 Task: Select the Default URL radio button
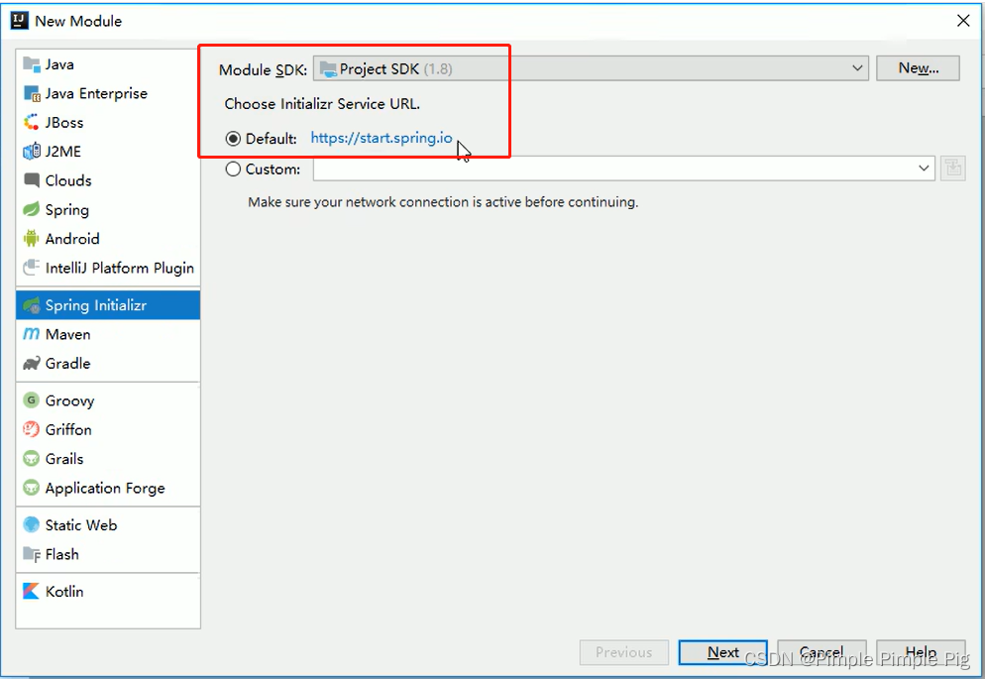point(233,138)
